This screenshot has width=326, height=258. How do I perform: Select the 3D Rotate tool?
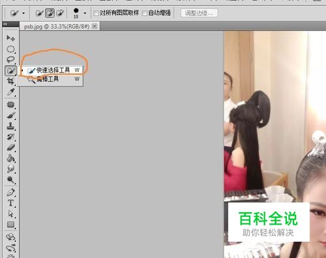click(x=10, y=237)
